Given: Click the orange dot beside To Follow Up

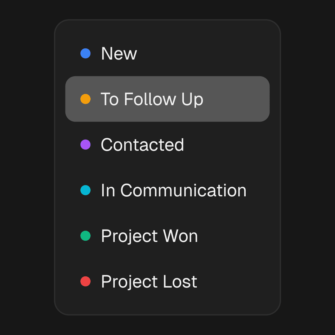Looking at the screenshot, I should tap(85, 99).
